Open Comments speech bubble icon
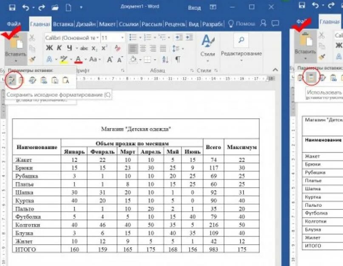Viewport: 343px width, 266px height. click(275, 23)
